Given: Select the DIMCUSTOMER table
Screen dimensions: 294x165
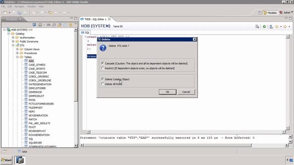Looking at the screenshot, I should coord(37,88).
